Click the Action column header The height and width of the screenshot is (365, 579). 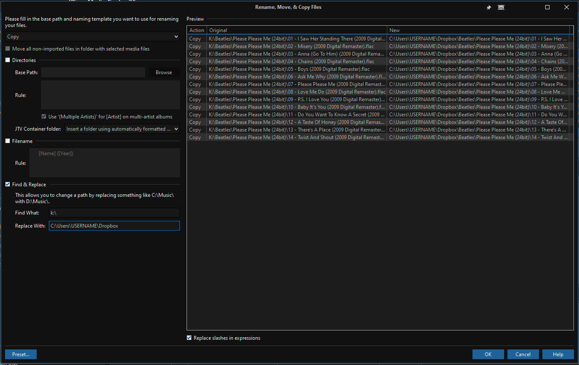click(x=197, y=30)
